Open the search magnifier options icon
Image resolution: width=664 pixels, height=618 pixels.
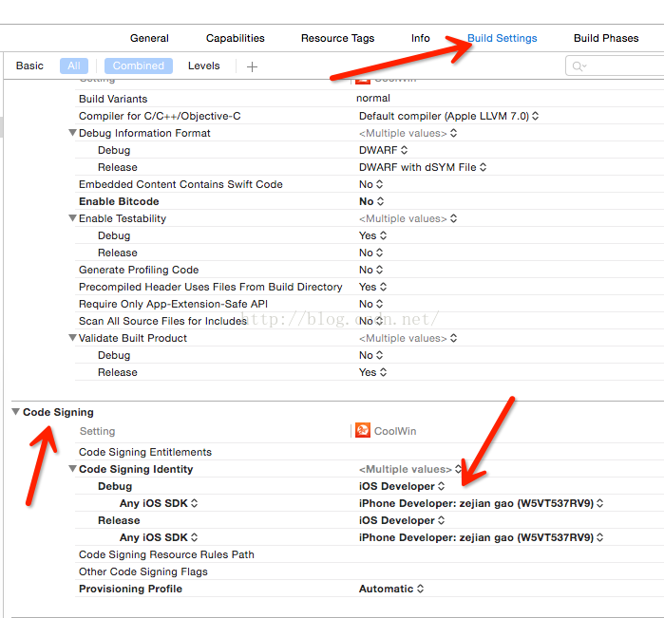[579, 66]
